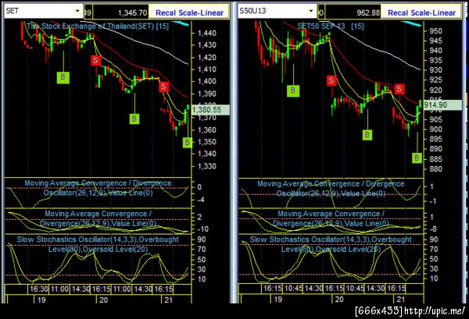Select the S50U13 buy marker near 920
The image size is (469, 319).
(293, 90)
